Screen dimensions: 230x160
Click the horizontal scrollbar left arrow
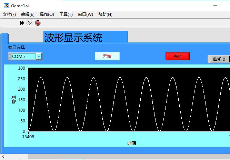coord(3,157)
